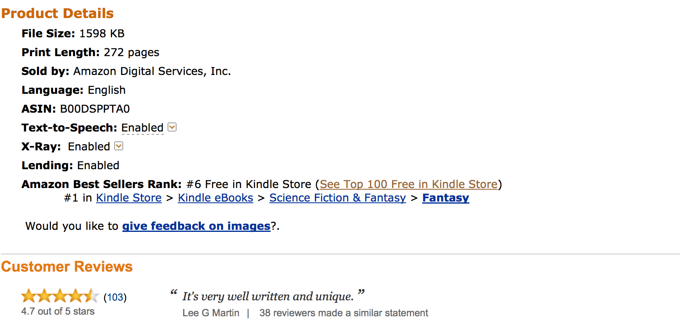This screenshot has width=680, height=322.
Task: Click the Amazon Best Sellers Rank label
Action: tap(101, 184)
